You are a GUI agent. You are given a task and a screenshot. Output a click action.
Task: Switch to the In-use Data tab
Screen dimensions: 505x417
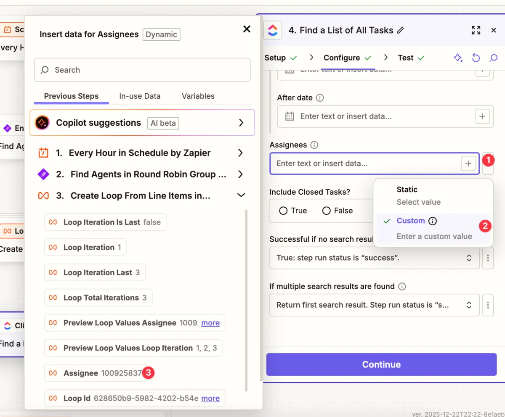pyautogui.click(x=140, y=96)
